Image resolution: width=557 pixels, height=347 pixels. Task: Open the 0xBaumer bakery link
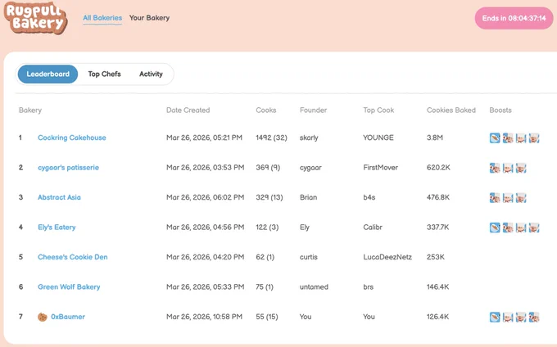point(68,317)
